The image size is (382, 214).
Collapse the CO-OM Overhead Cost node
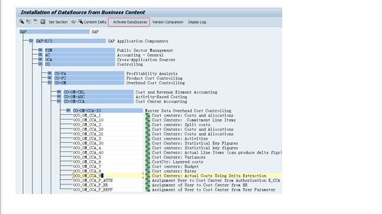pyautogui.click(x=50, y=83)
